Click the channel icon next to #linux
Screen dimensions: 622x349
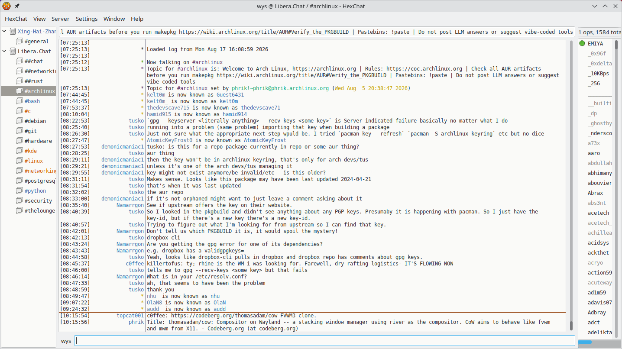pyautogui.click(x=19, y=161)
